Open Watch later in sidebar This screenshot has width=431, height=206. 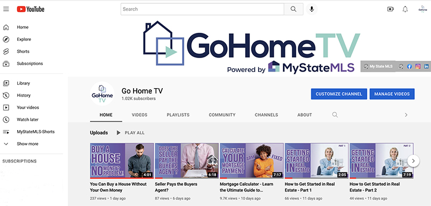click(27, 119)
